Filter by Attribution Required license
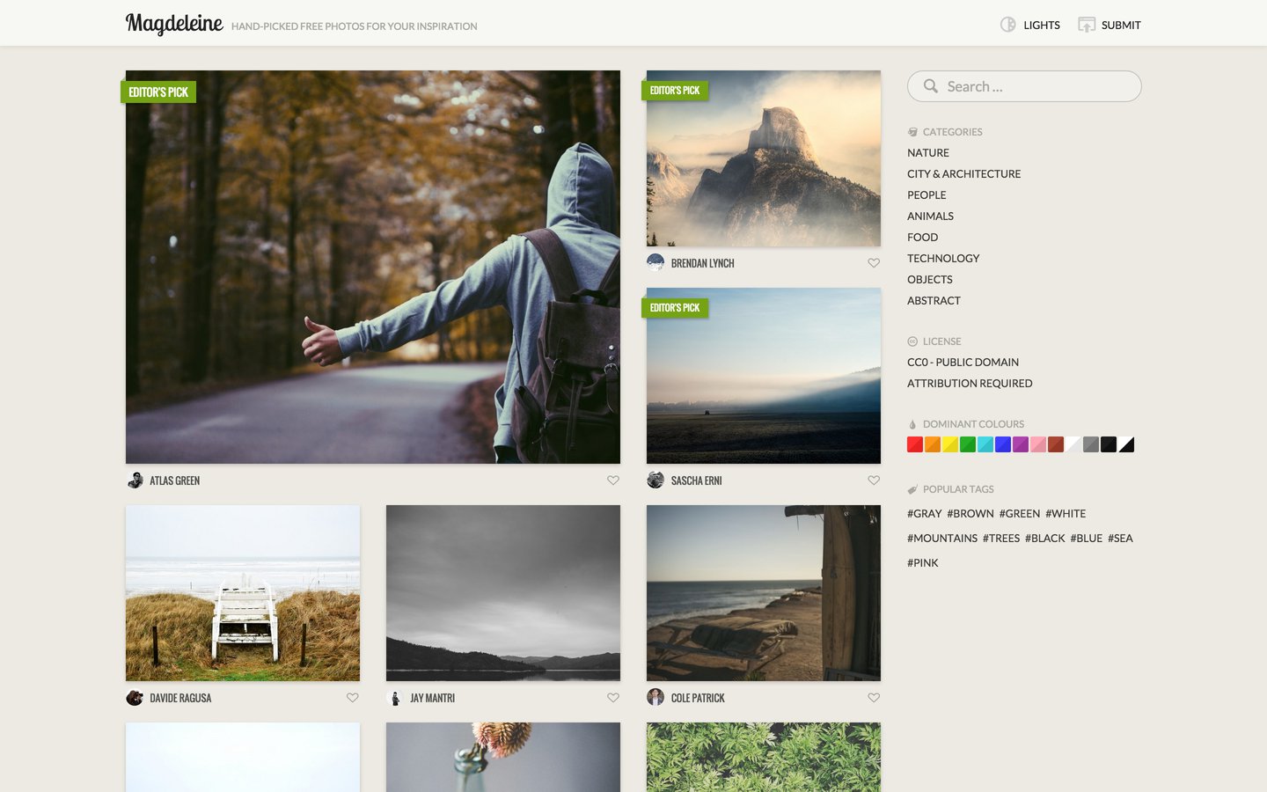 970,384
